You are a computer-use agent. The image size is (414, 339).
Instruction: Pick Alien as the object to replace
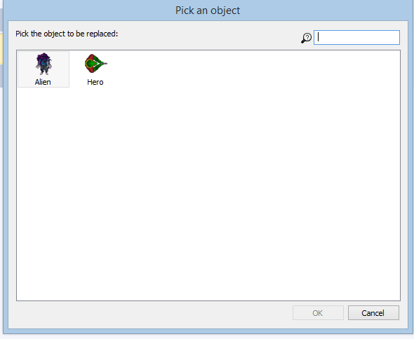(x=44, y=69)
